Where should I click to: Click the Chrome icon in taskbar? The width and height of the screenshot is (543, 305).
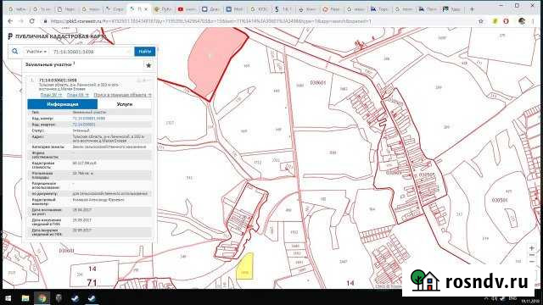pos(42,297)
